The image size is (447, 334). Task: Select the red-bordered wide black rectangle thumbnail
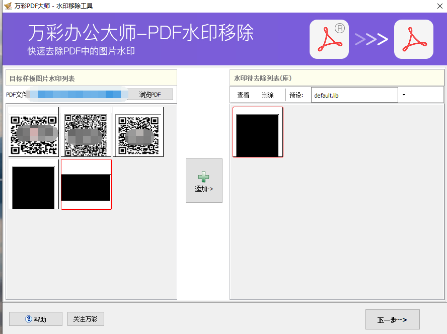click(86, 185)
